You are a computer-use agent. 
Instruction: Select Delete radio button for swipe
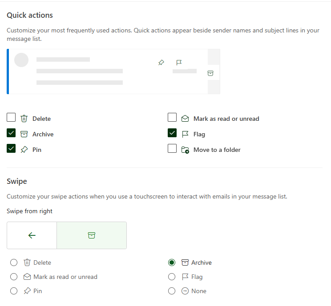click(x=14, y=262)
